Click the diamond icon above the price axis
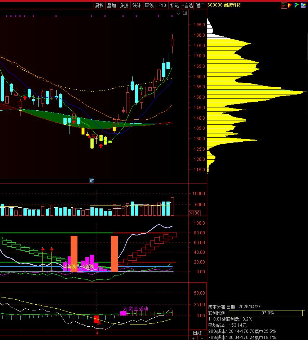308x340 pixels. coord(178,13)
